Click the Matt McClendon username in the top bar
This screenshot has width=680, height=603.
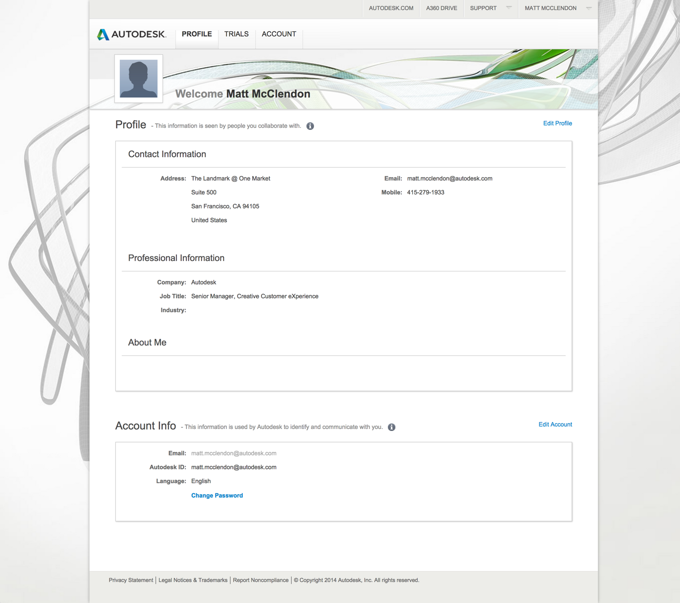click(x=550, y=8)
